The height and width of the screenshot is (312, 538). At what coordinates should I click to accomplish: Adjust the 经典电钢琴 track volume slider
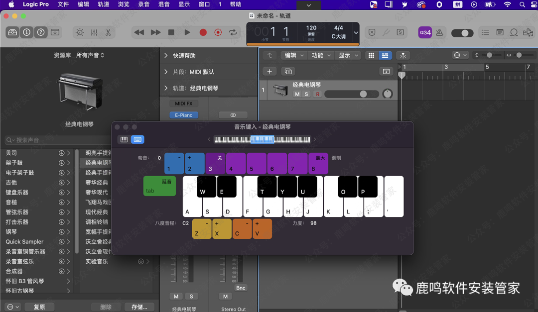point(363,94)
